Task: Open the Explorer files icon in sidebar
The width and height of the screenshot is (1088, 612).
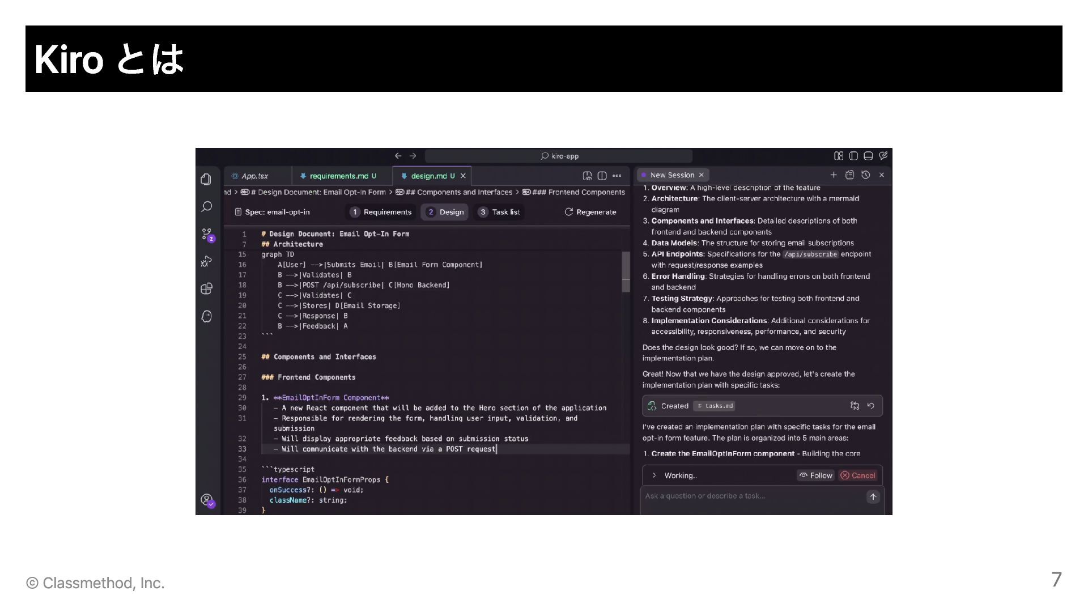Action: [206, 180]
